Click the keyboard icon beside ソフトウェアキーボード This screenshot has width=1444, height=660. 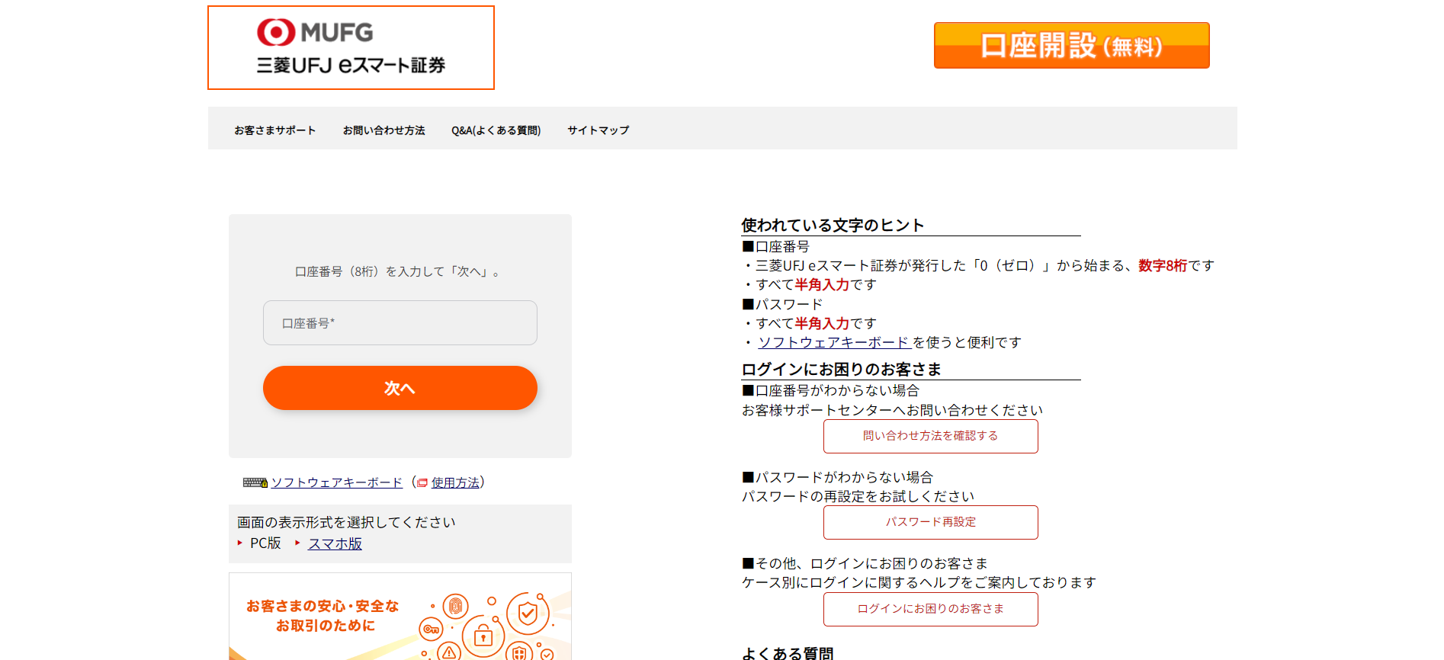255,482
